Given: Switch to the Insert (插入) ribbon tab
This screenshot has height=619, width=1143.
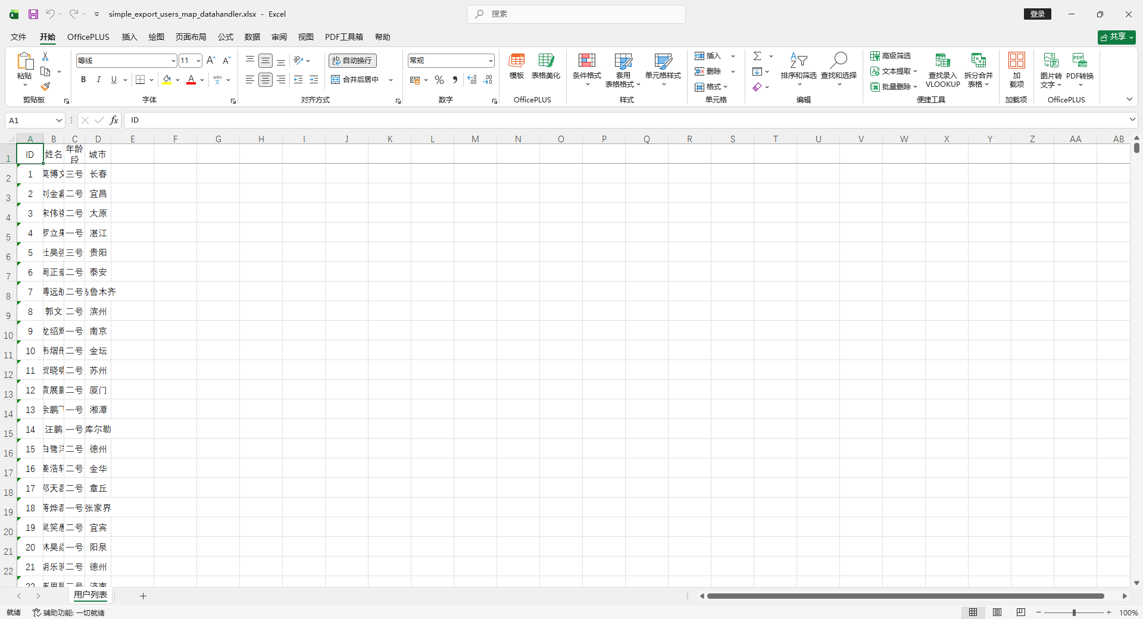Looking at the screenshot, I should coord(129,37).
